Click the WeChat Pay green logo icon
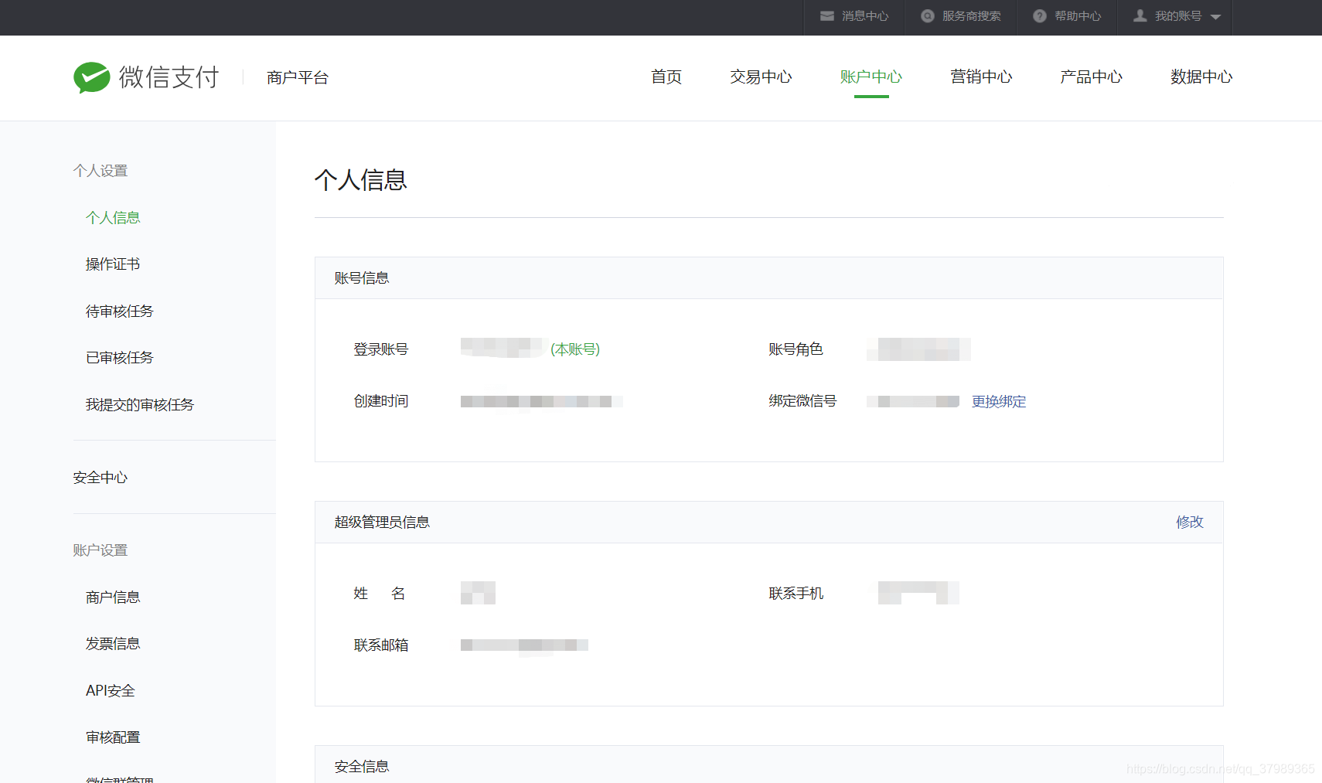 (x=92, y=77)
